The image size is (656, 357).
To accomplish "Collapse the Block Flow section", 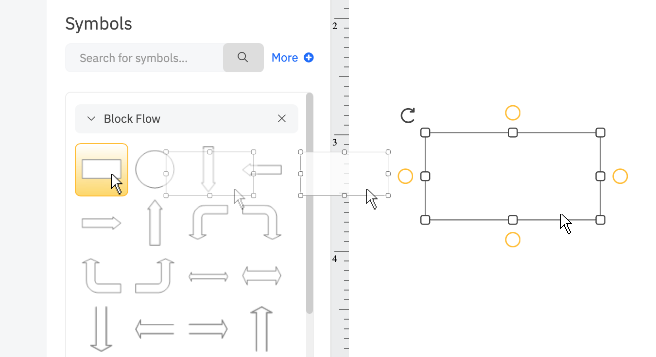I will 90,118.
